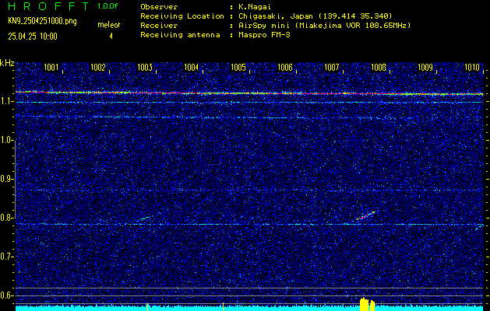The height and width of the screenshot is (311, 490).
Task: Click the 1005 time marker
Action: pos(238,68)
